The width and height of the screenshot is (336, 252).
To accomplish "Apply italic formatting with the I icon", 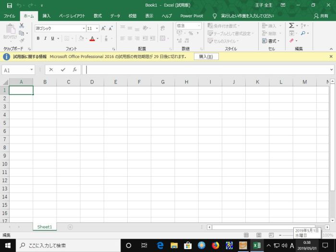I will (x=46, y=38).
